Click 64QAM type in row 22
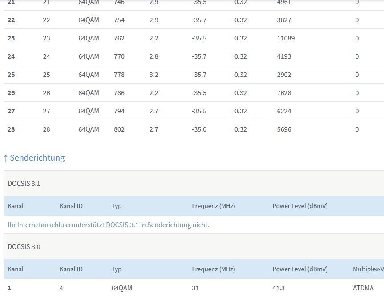This screenshot has width=384, height=305. tap(89, 20)
